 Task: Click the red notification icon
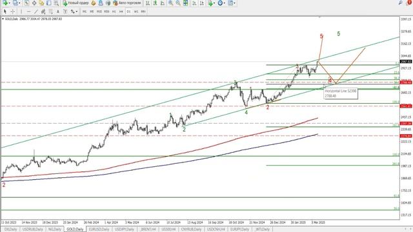(410, 3)
